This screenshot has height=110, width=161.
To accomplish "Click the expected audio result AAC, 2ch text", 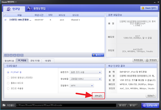I will point(137,88).
